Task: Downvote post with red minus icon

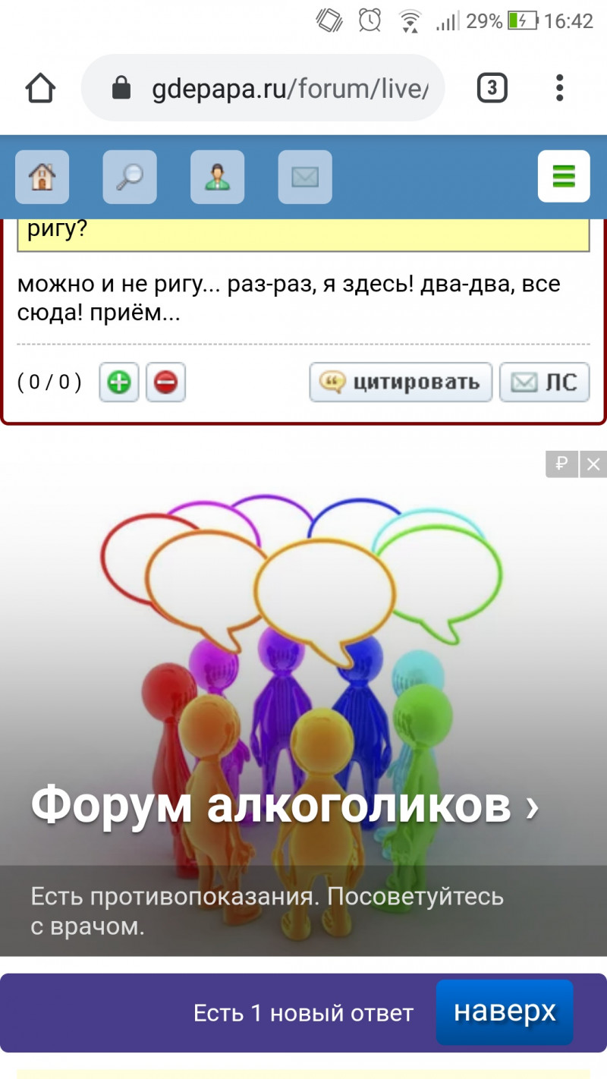Action: pos(165,382)
